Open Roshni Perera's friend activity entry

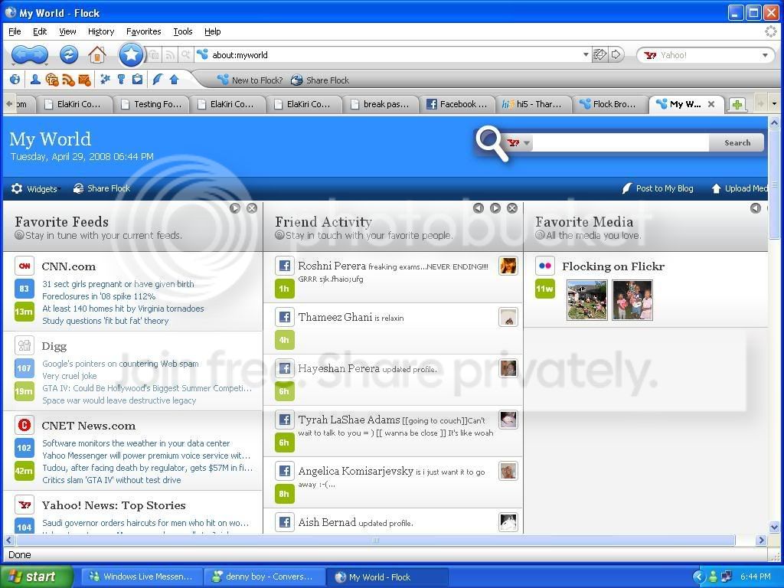[393, 277]
